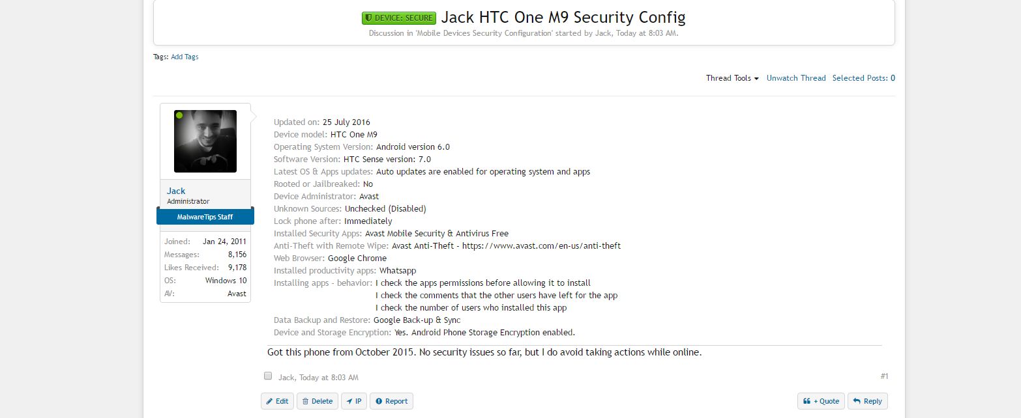Click the Add Tags link
The height and width of the screenshot is (418, 1021).
tap(185, 57)
